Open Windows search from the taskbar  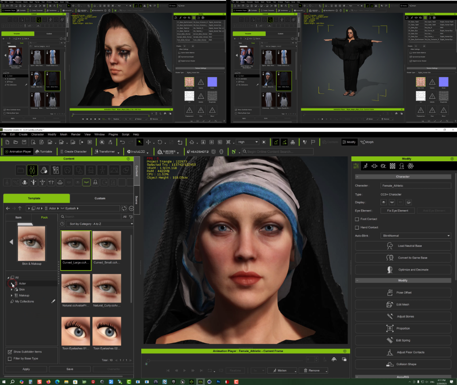point(12,382)
